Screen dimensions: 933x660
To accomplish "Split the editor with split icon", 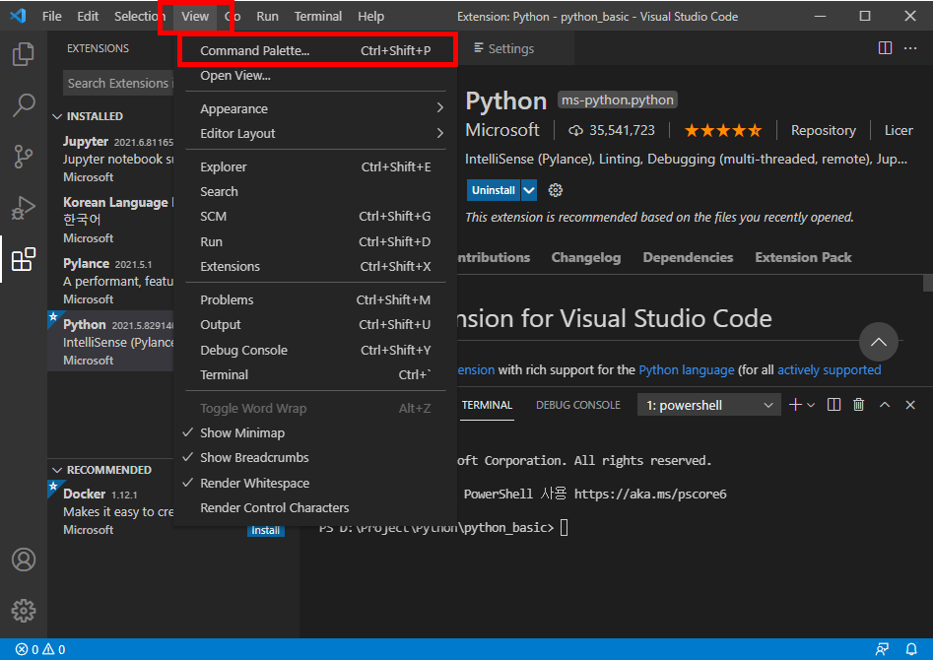I will coord(885,48).
